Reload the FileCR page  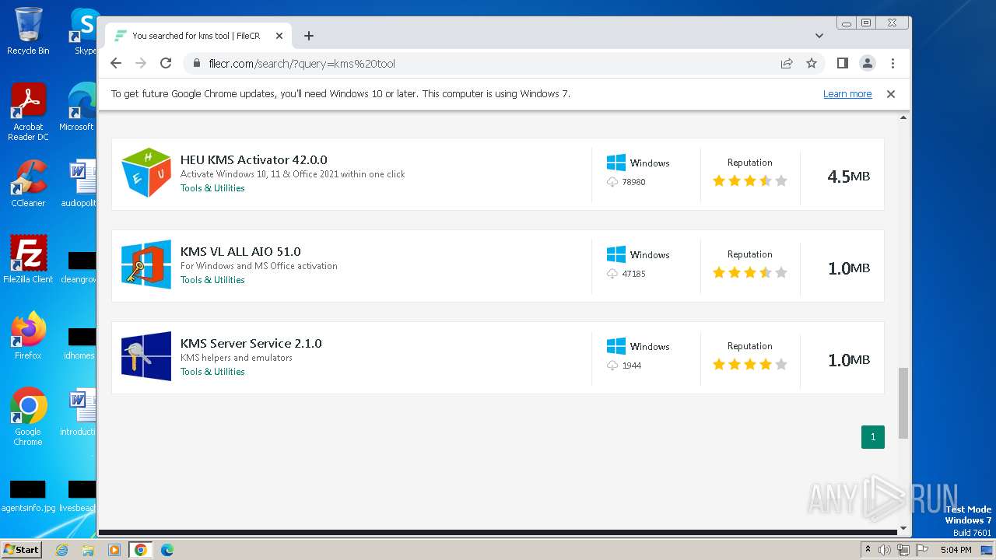pos(166,63)
